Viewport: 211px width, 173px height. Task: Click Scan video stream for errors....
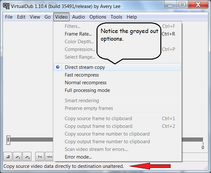coord(117,149)
